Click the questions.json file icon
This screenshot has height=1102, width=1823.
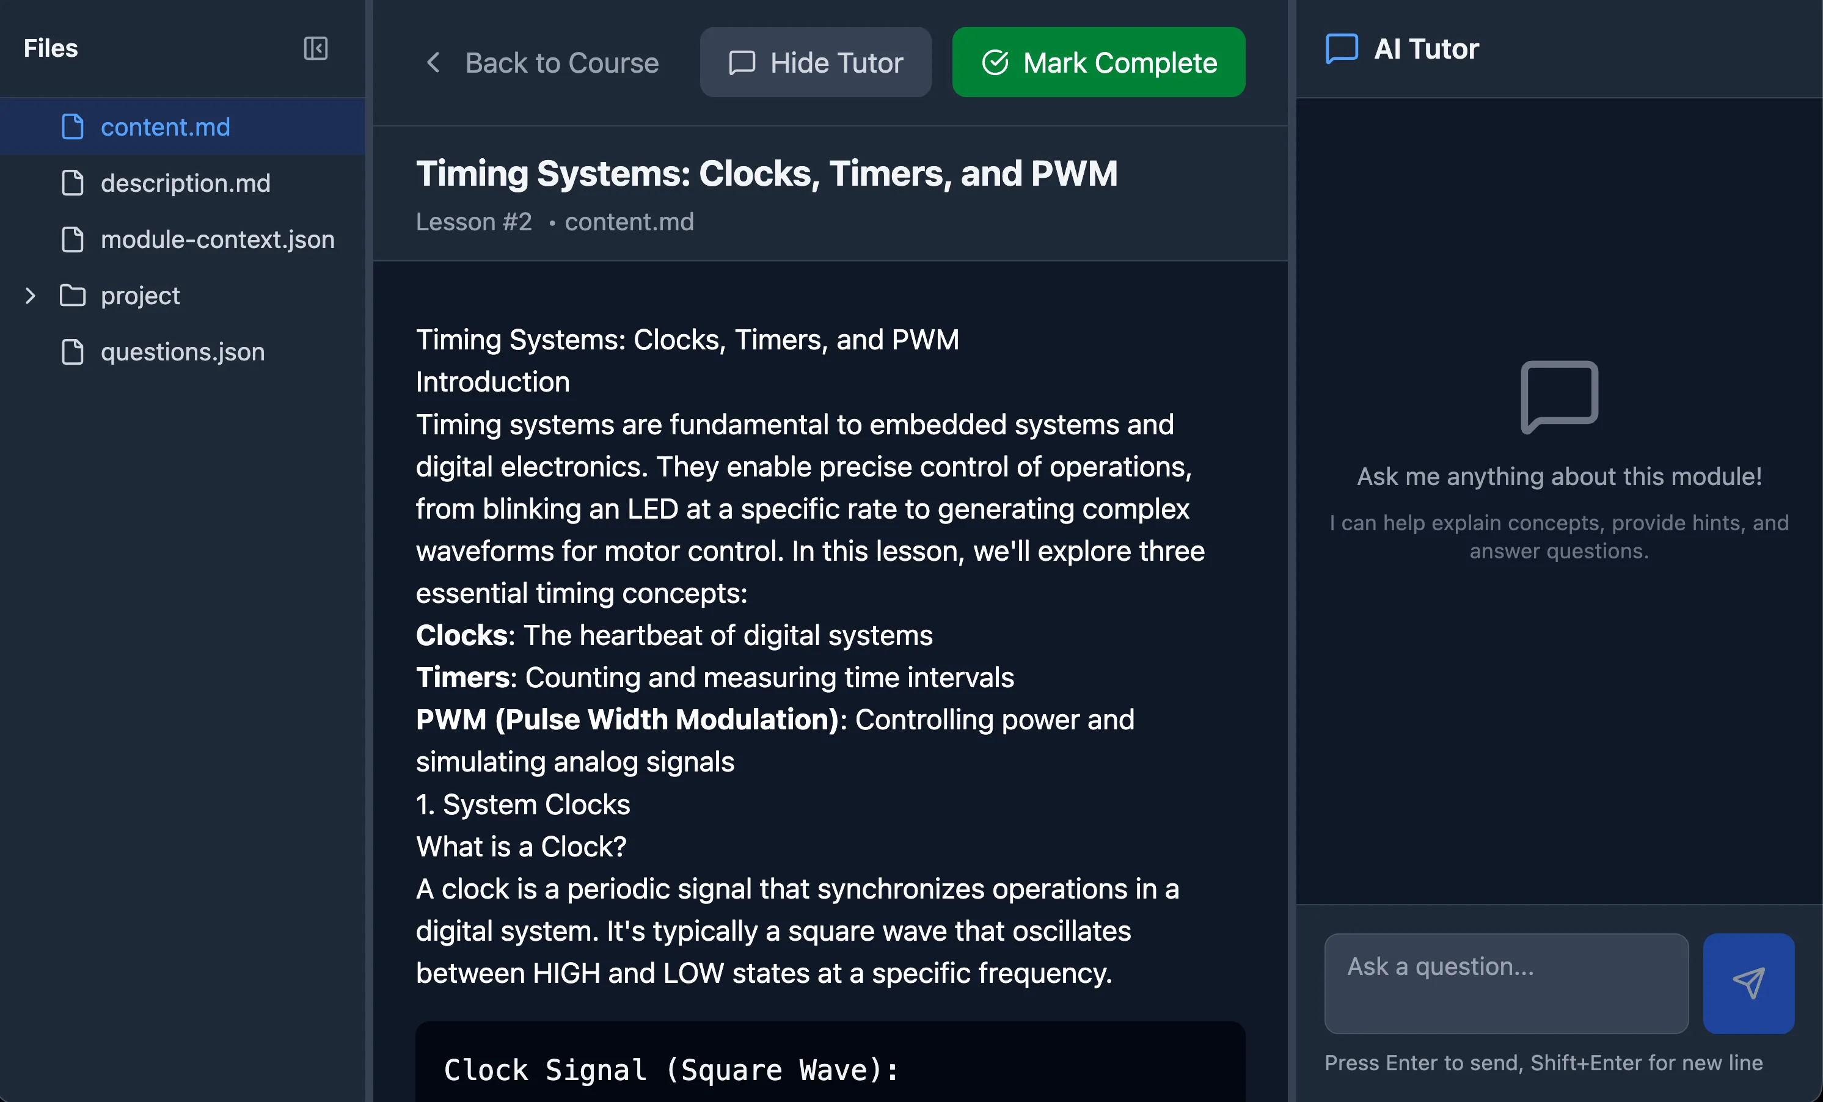73,351
